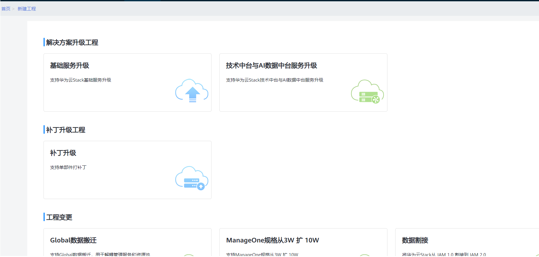Click description 支持单部件打补丁
The width and height of the screenshot is (539, 257).
tap(68, 167)
